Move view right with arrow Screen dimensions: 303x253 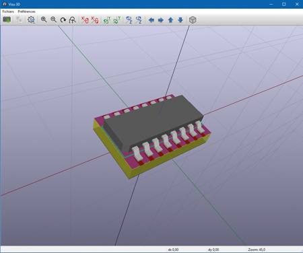161,20
